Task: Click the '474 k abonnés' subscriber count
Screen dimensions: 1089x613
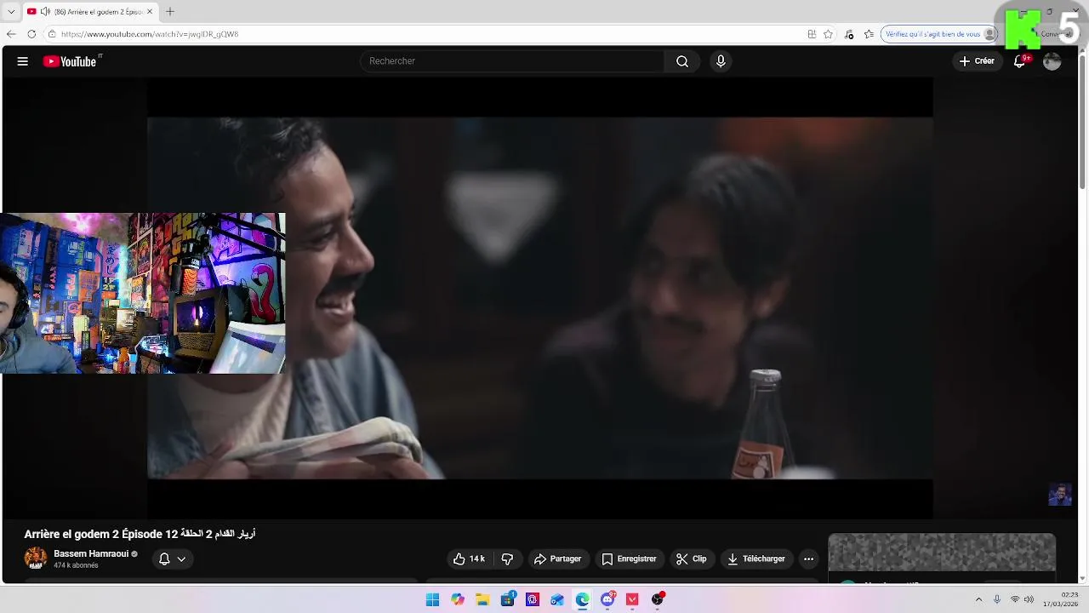Action: 76,566
